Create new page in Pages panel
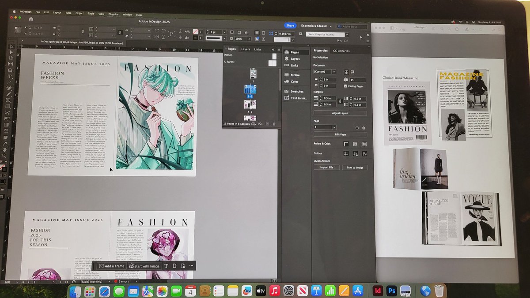Screen dimensions: 530x298 click(267, 124)
